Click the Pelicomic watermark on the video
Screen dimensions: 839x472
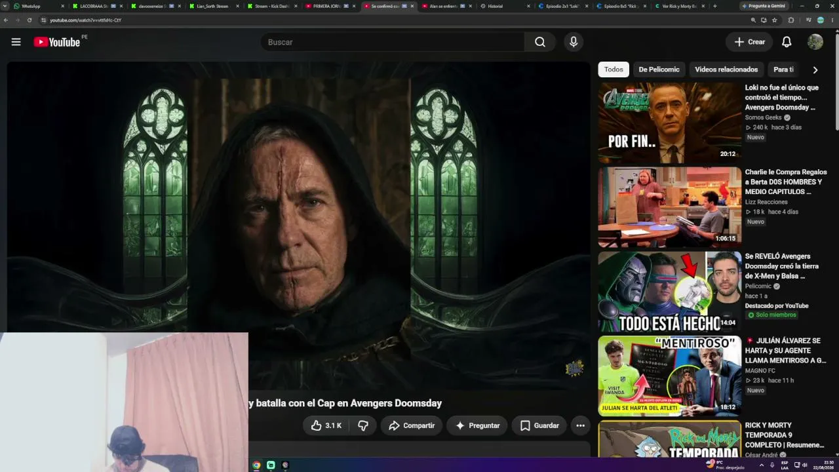[574, 368]
